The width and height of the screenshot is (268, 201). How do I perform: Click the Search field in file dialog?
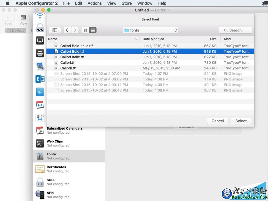click(236, 30)
